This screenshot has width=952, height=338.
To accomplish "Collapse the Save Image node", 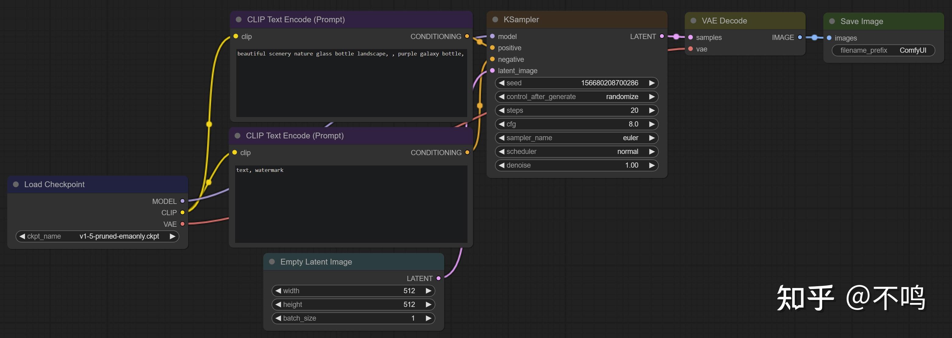I will tap(832, 21).
